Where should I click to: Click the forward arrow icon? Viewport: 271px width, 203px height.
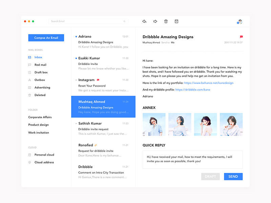click(155, 21)
